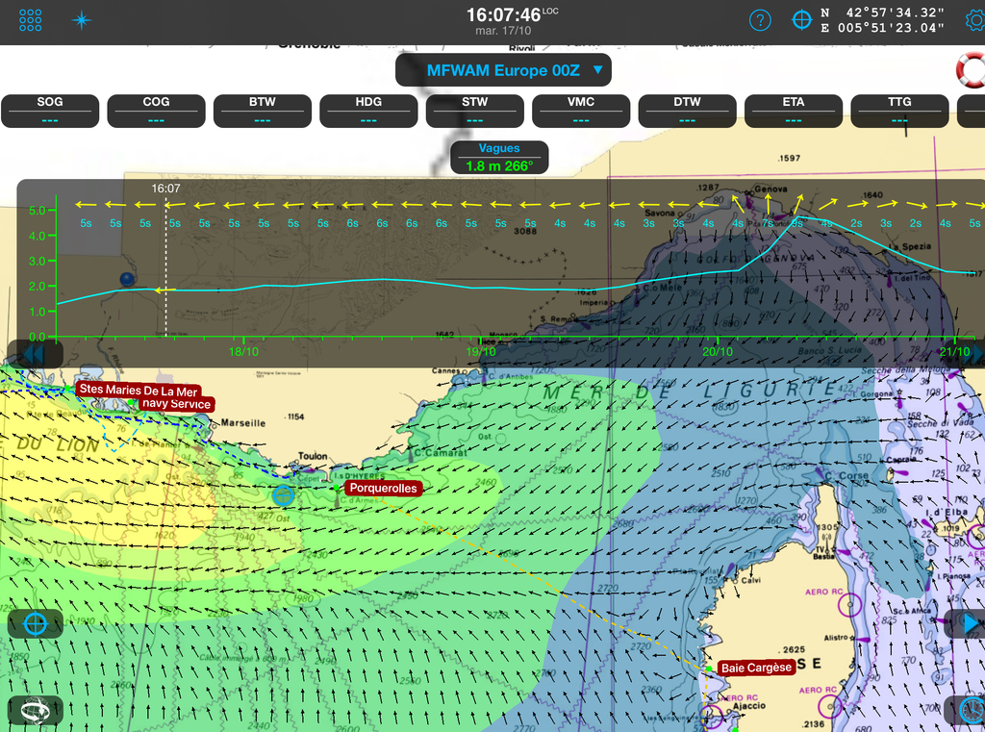Select the Navy Service marker label
Image resolution: width=985 pixels, height=732 pixels.
click(177, 404)
